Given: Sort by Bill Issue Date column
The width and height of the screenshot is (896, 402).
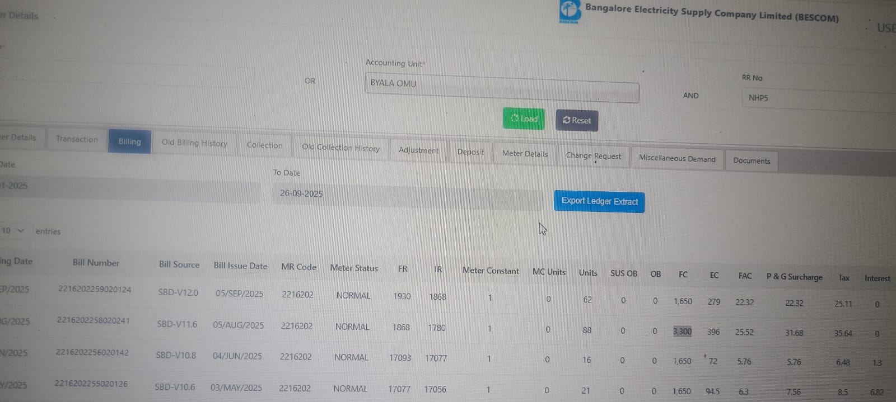Looking at the screenshot, I should 240,266.
